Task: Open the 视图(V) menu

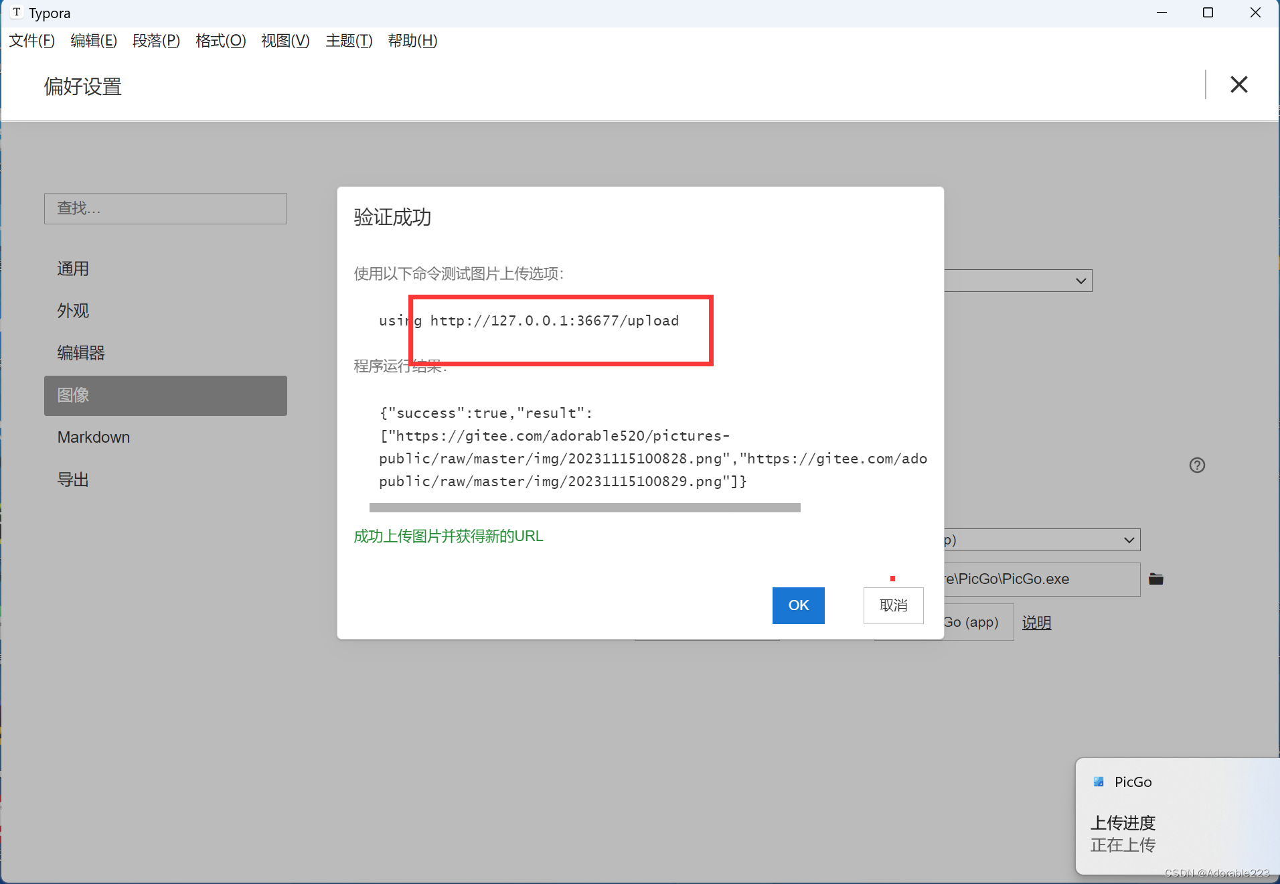Action: (x=285, y=41)
